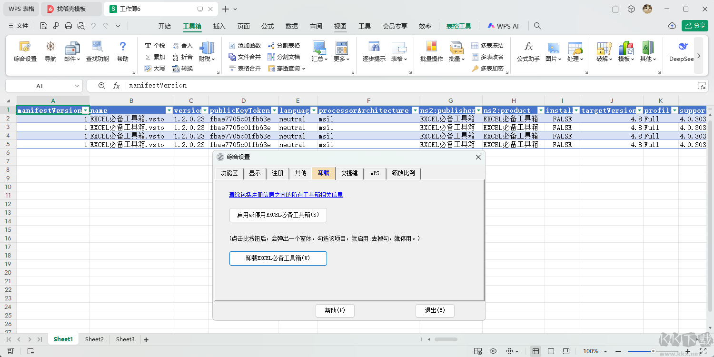Select the 累加 sum tool
The width and height of the screenshot is (714, 357).
155,57
